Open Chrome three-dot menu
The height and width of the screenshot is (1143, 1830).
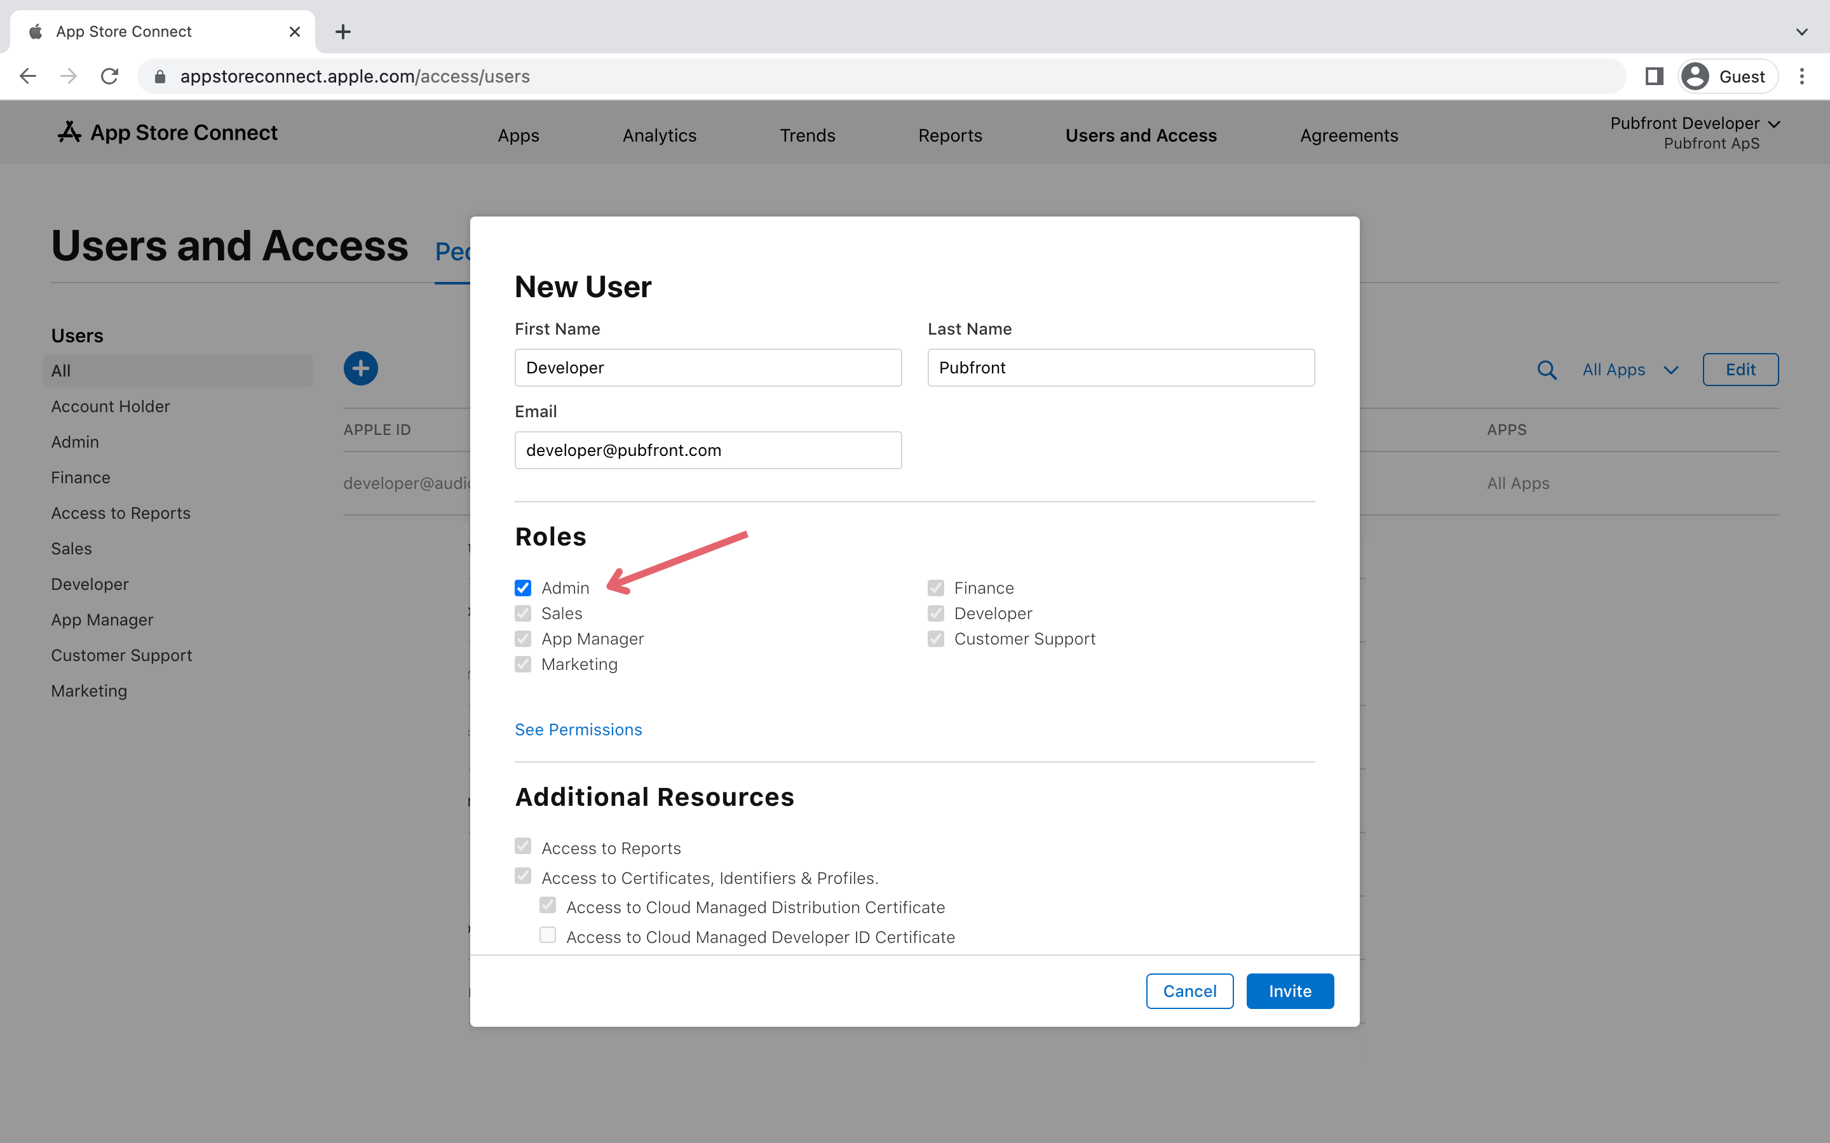[x=1802, y=76]
